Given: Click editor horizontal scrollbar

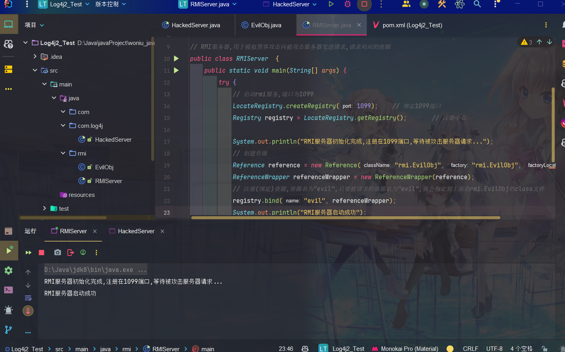Looking at the screenshot, I should tap(346, 217).
